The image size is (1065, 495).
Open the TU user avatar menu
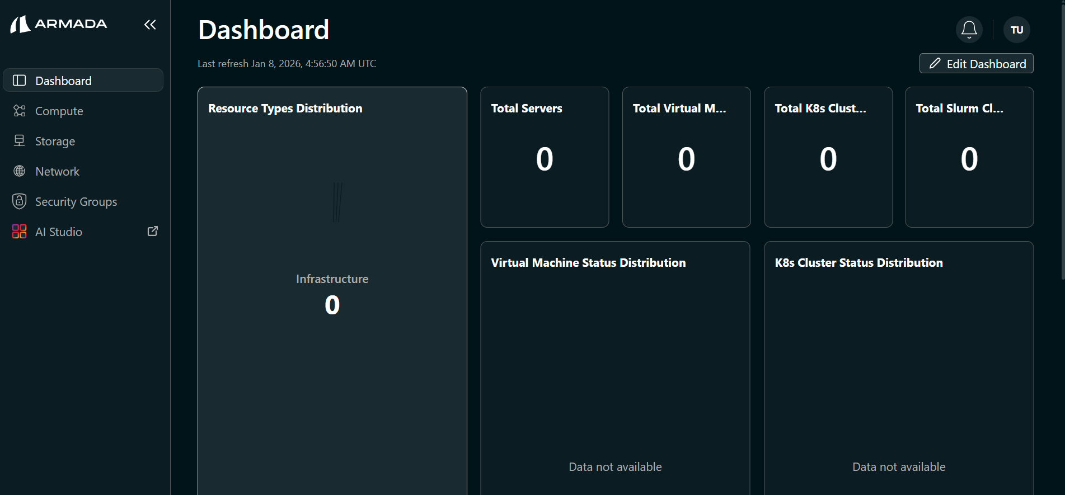1016,30
